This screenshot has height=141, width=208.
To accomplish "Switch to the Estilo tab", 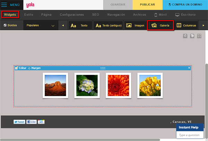I will click(x=29, y=15).
